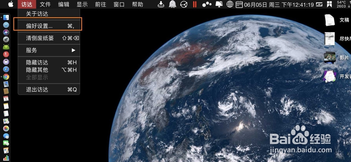
Task: Click the sphere circle menu bar icon
Action: (184, 4)
